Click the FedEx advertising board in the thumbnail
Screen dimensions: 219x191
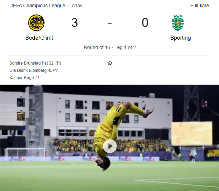(80, 159)
